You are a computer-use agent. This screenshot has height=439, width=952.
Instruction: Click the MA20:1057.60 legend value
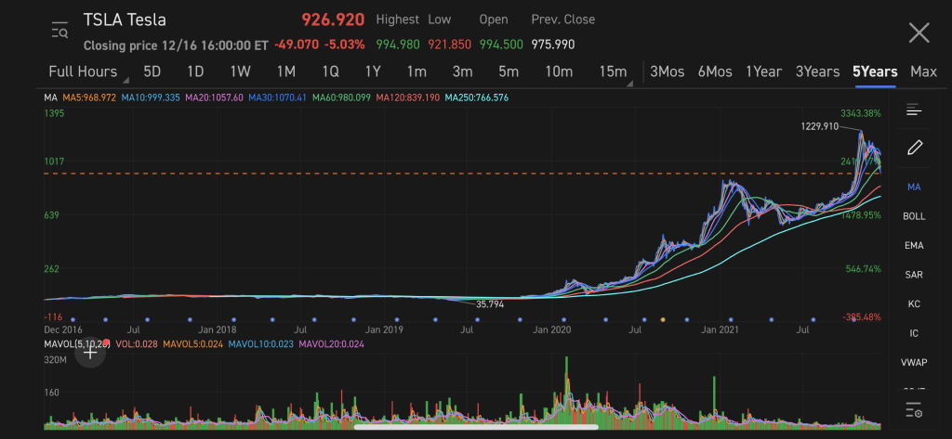coord(215,97)
